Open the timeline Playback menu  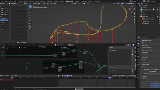pyautogui.click(x=2, y=76)
